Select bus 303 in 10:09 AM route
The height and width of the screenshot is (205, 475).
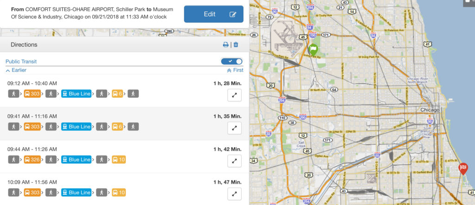pyautogui.click(x=32, y=193)
